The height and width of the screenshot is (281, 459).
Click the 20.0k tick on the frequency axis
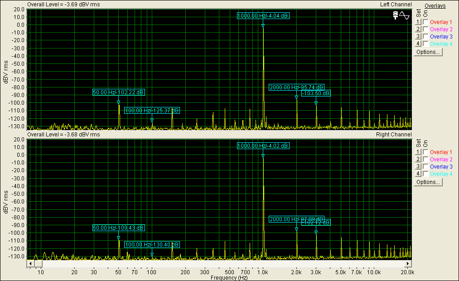click(x=407, y=272)
